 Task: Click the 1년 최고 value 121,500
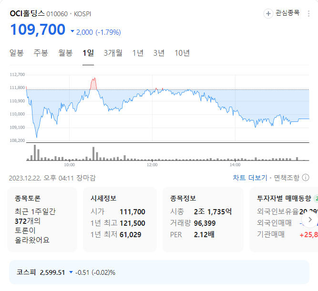coord(133,223)
